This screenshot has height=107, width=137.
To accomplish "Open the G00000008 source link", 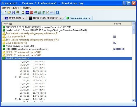I will coord(119,49).
